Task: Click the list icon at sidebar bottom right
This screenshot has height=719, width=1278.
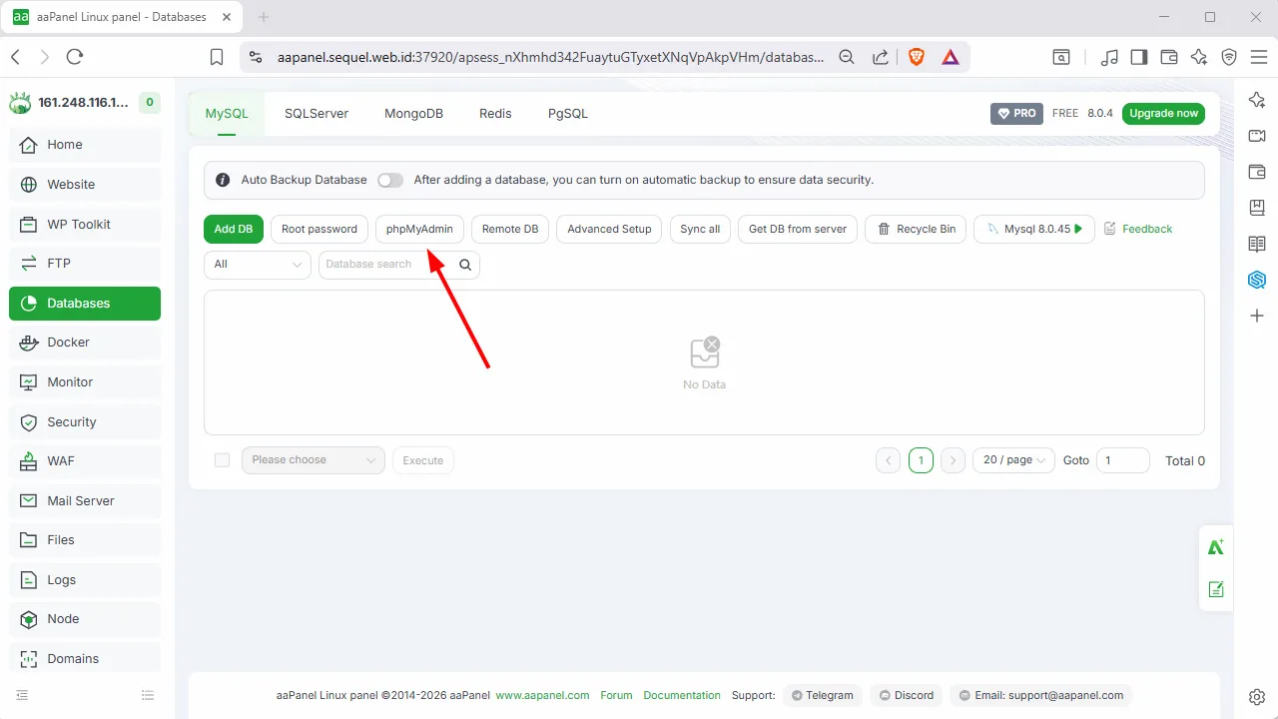Action: pyautogui.click(x=148, y=695)
